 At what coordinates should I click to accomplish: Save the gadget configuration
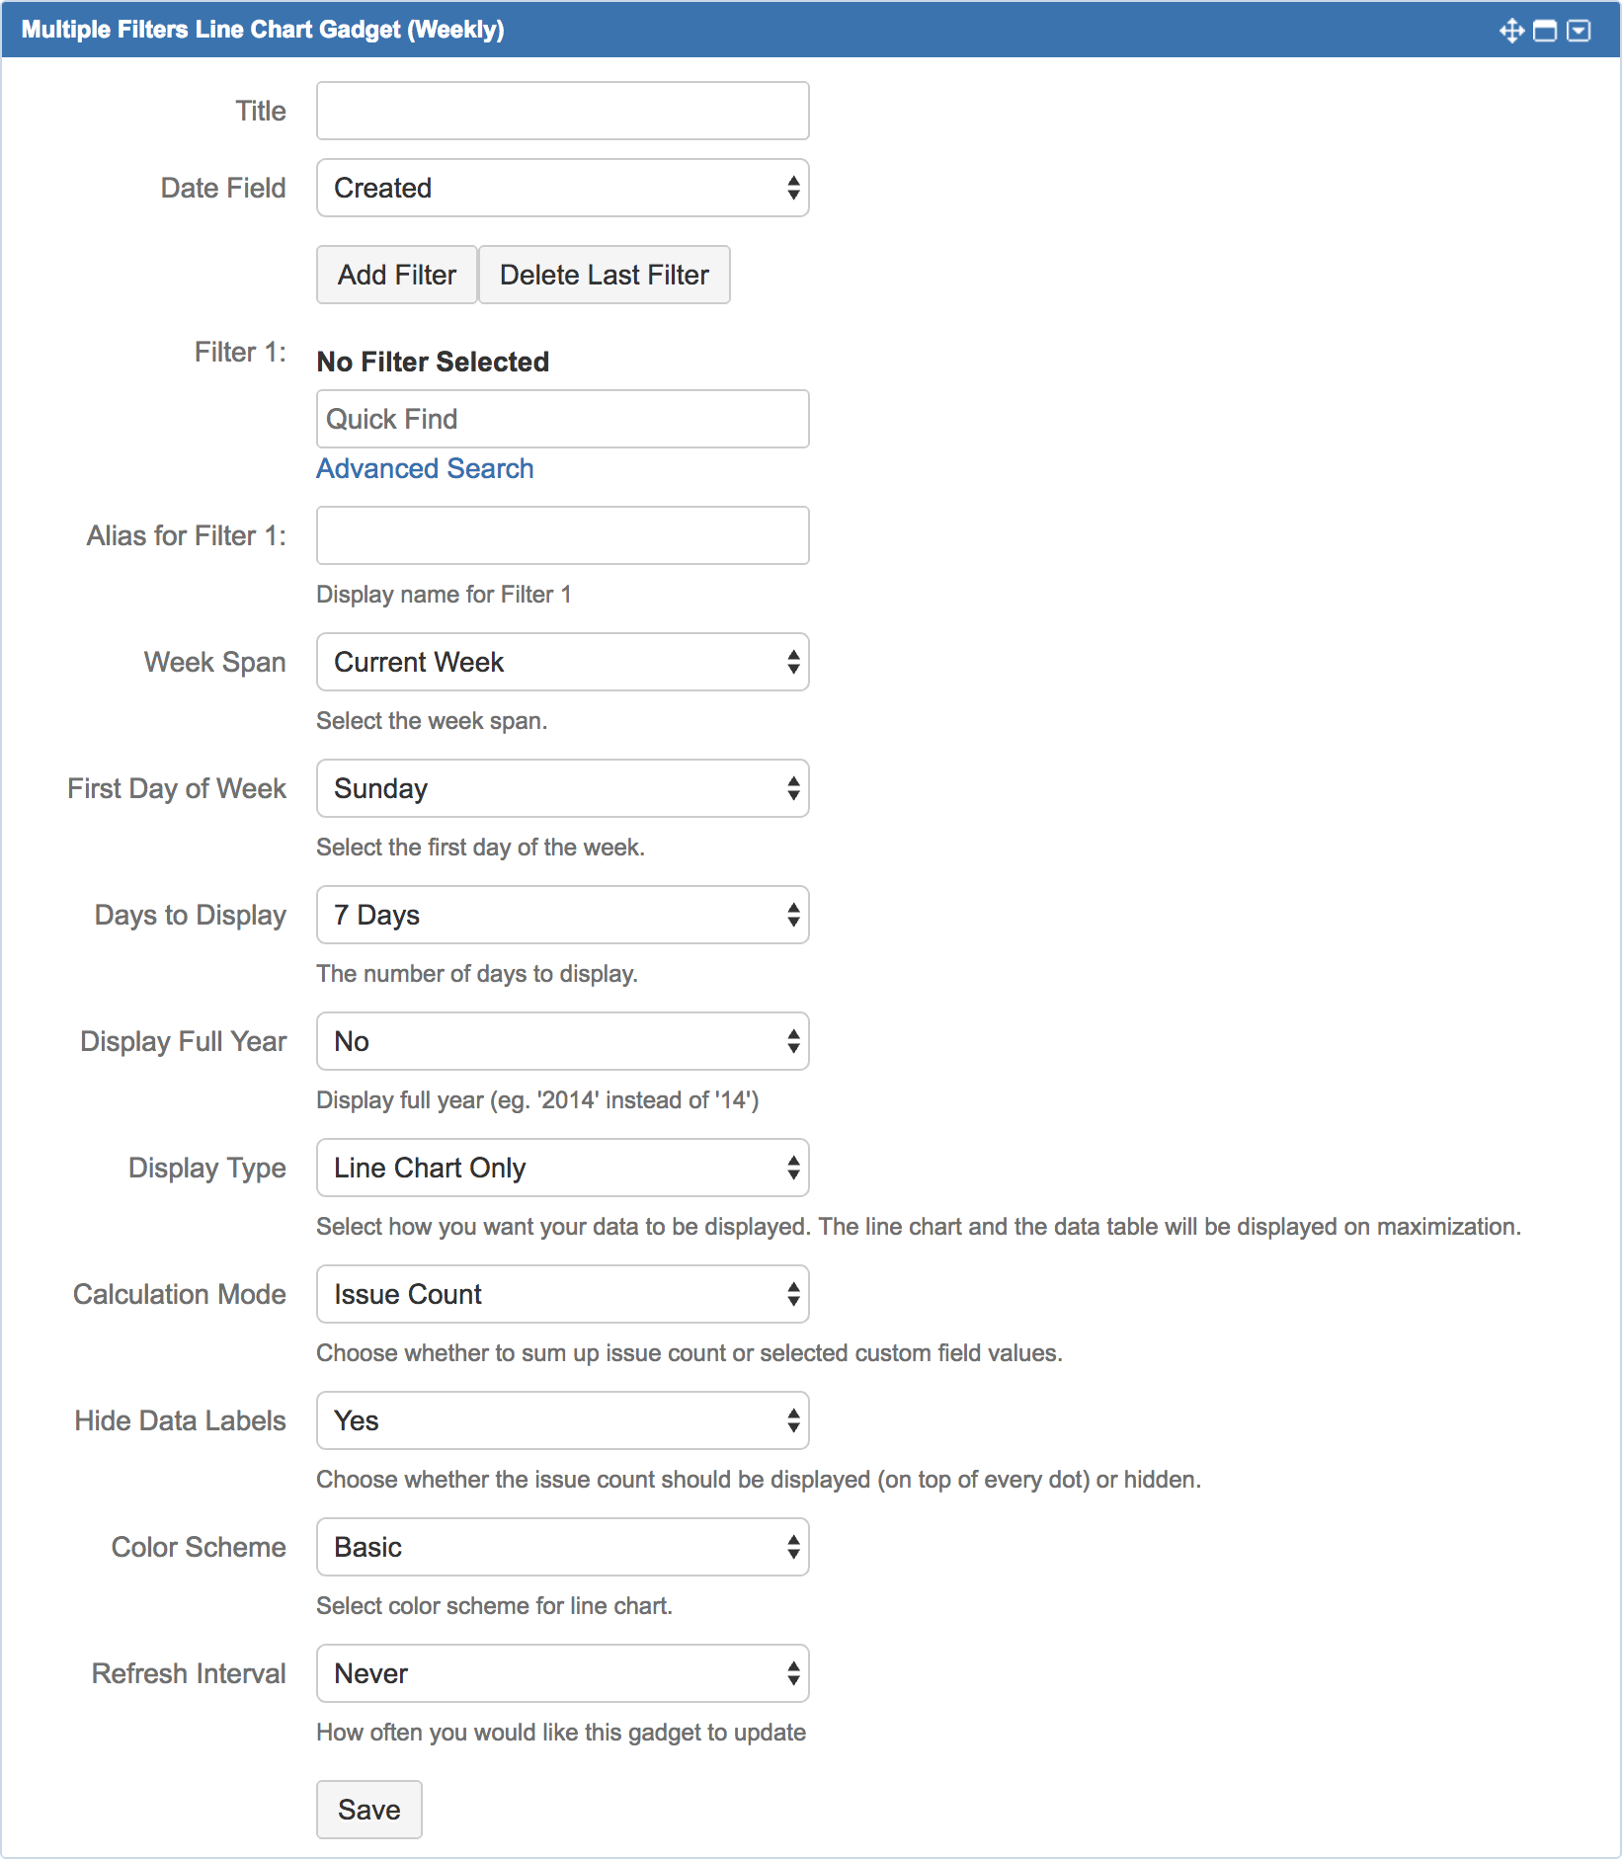368,1810
